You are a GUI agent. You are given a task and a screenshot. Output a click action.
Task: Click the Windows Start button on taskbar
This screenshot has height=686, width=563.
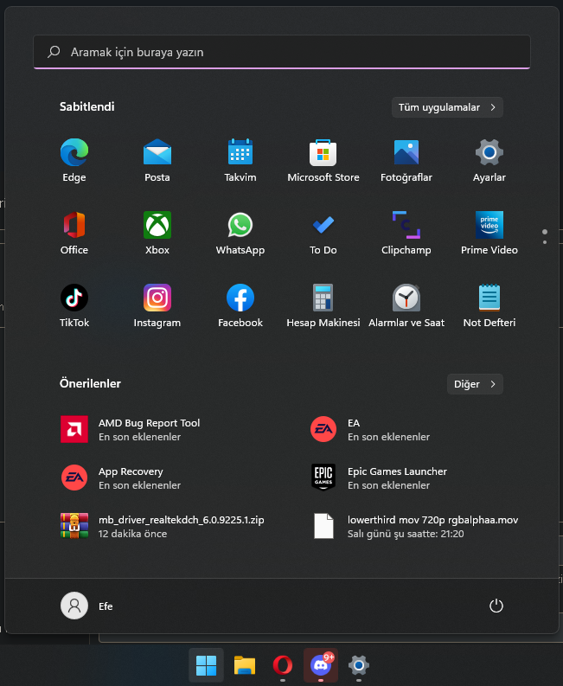point(206,665)
